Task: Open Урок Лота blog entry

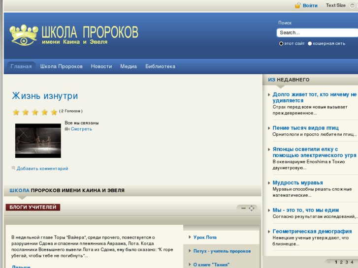Action: [x=205, y=238]
